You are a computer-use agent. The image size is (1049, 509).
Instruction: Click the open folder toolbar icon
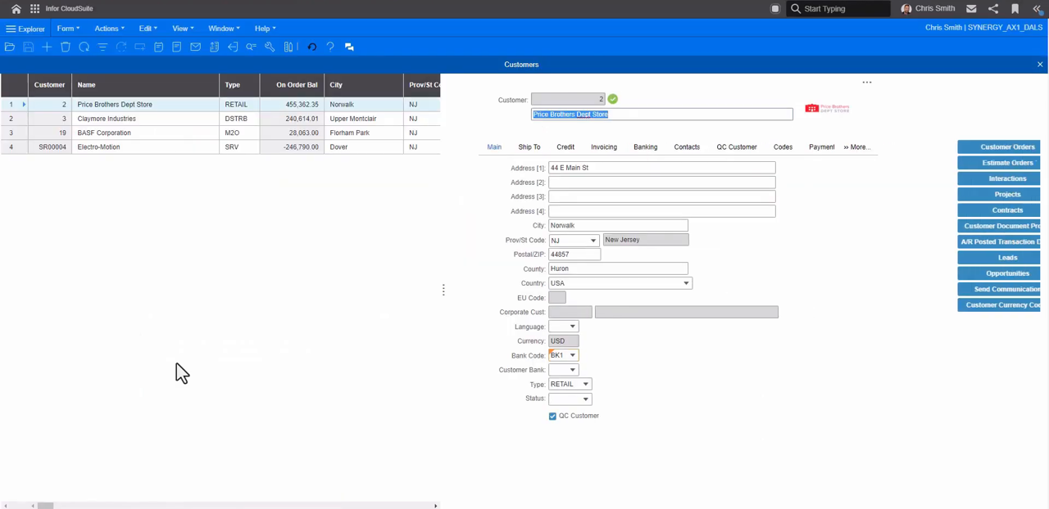pyautogui.click(x=10, y=47)
